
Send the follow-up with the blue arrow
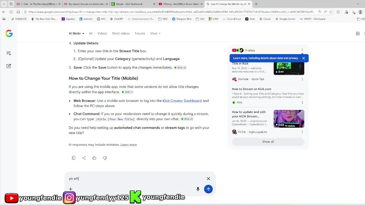click(x=208, y=189)
